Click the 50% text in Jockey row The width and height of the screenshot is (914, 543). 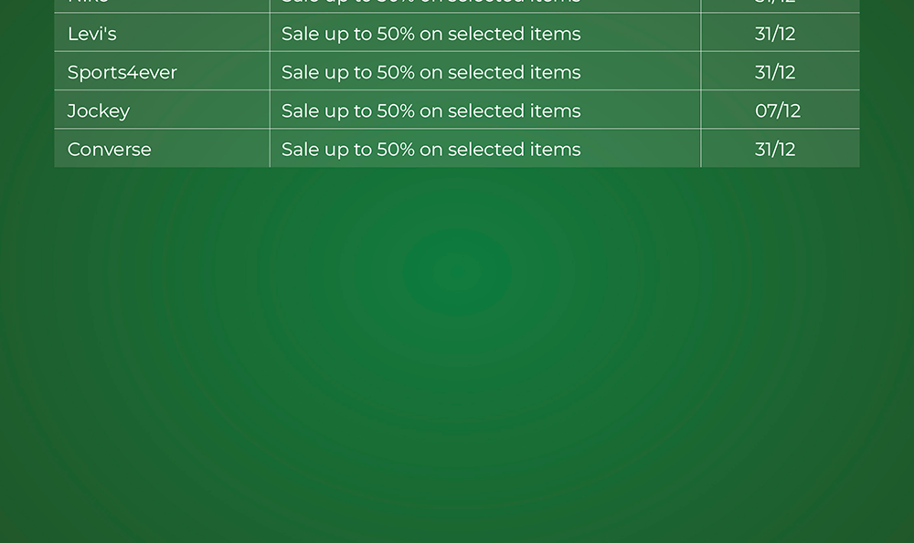[x=396, y=110]
